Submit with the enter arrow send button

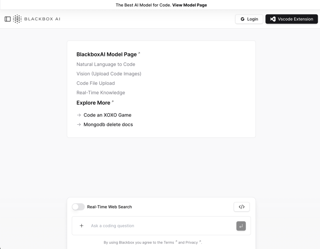point(241,226)
